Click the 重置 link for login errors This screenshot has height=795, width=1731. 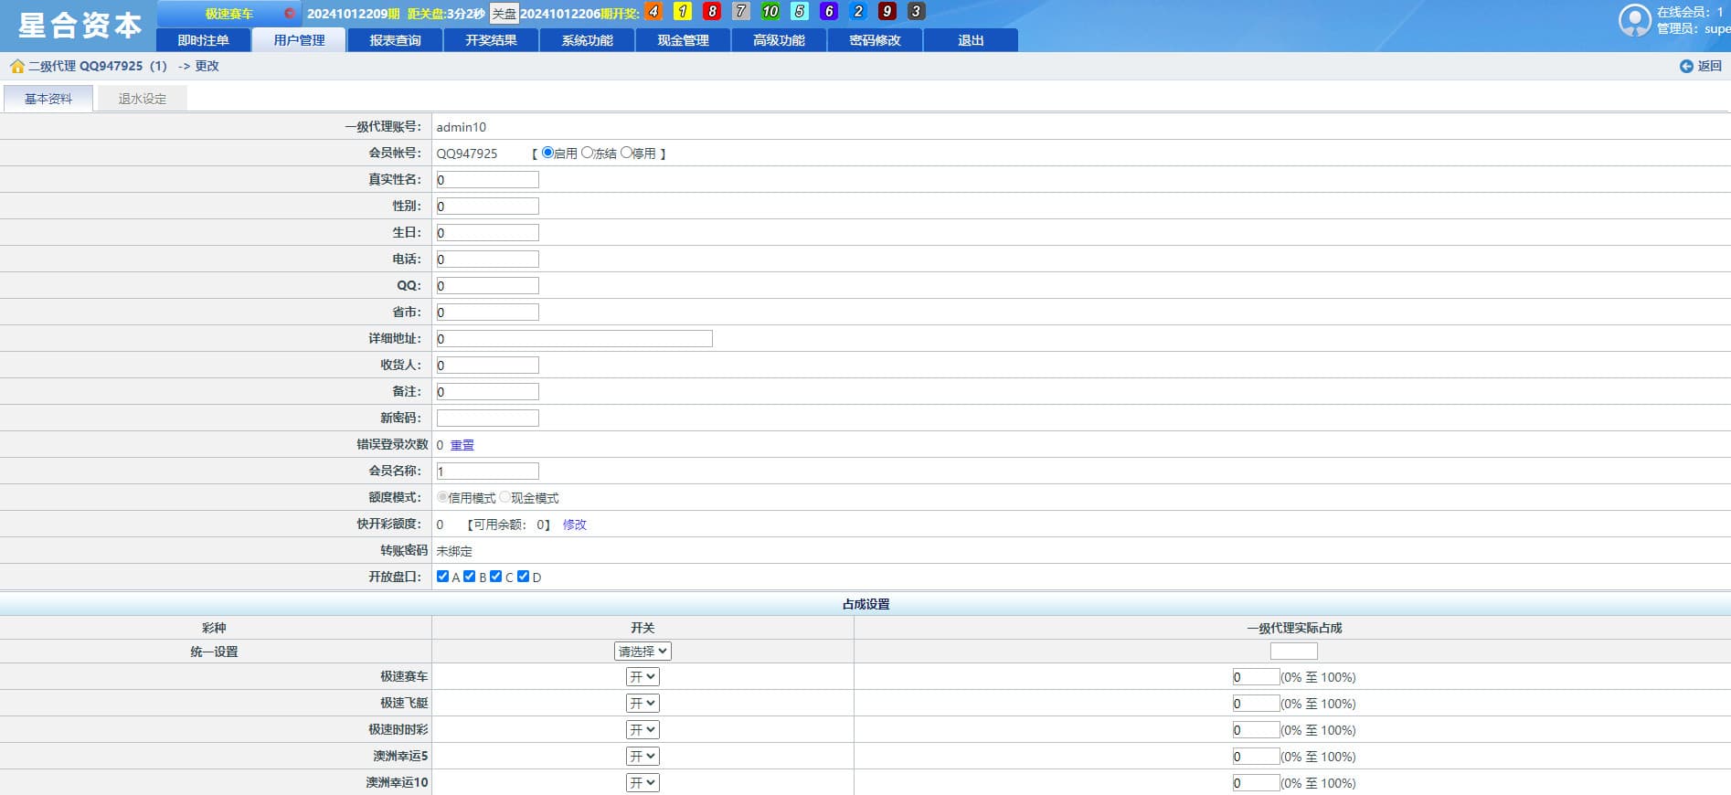pos(462,445)
